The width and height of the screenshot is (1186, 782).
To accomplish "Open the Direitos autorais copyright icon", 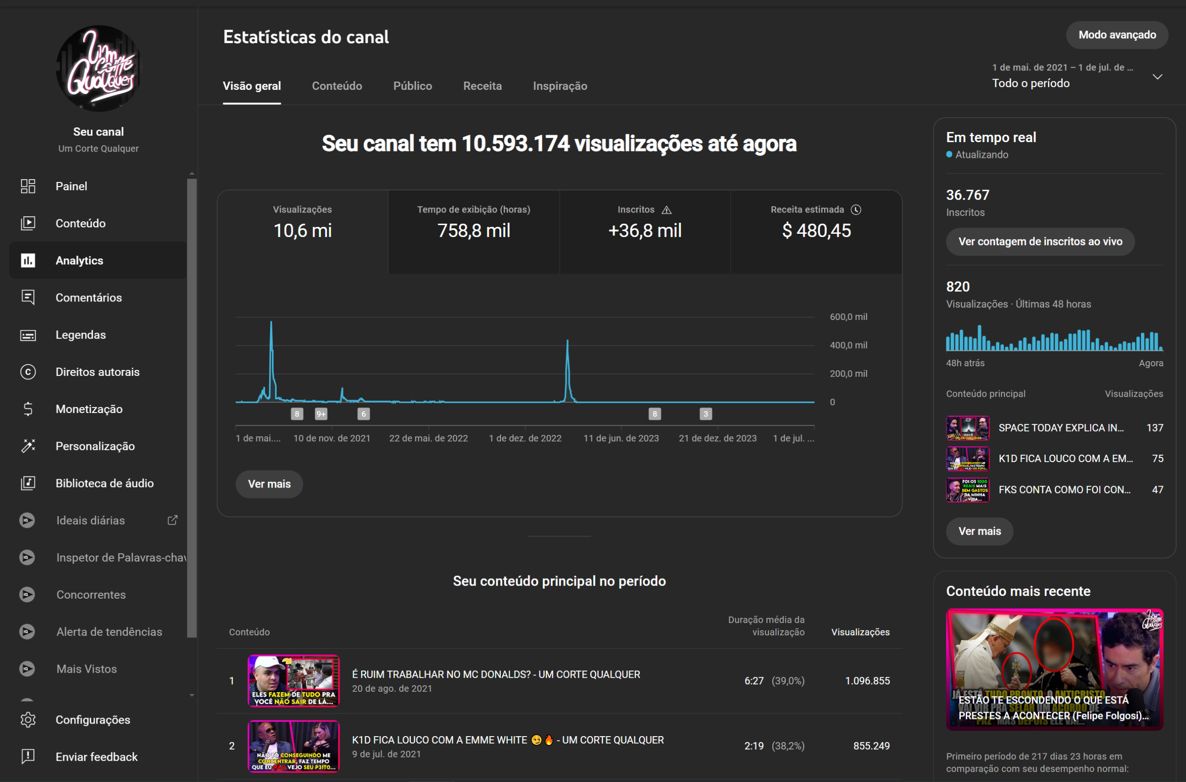I will 28,371.
